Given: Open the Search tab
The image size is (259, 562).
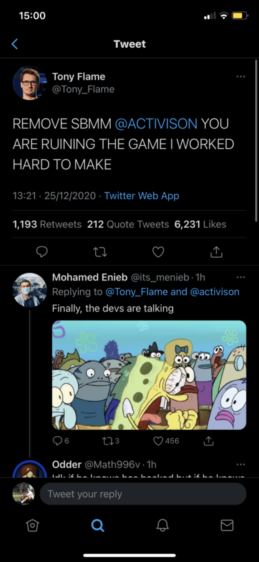Looking at the screenshot, I should pyautogui.click(x=97, y=525).
